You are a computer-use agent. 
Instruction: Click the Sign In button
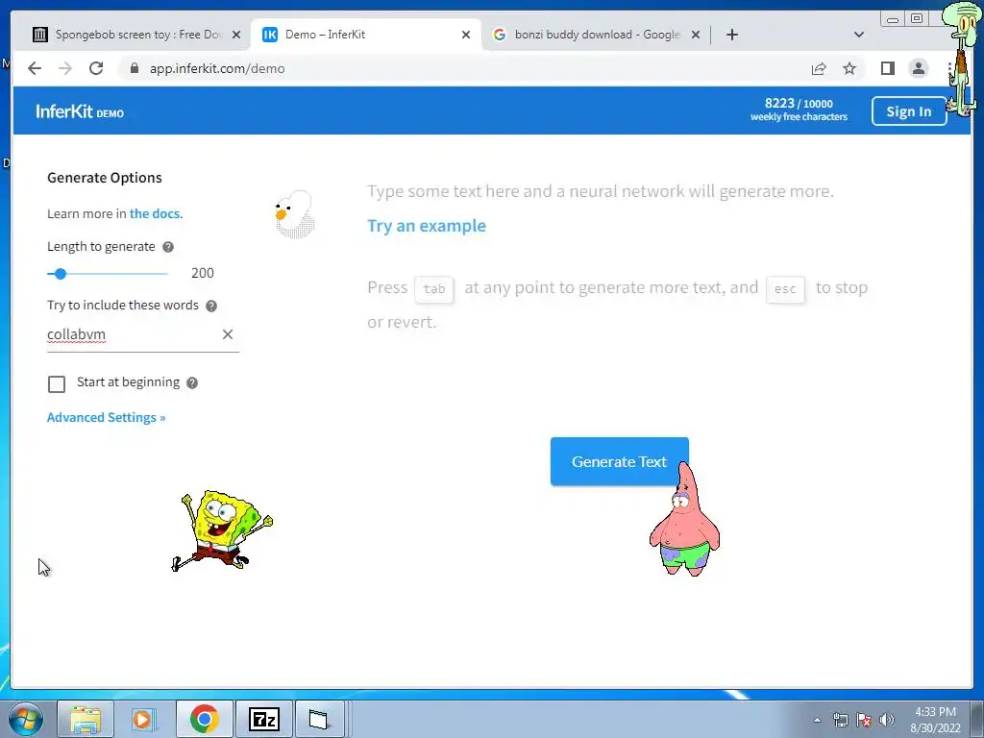tap(909, 111)
